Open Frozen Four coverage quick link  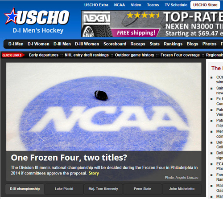coord(180,55)
